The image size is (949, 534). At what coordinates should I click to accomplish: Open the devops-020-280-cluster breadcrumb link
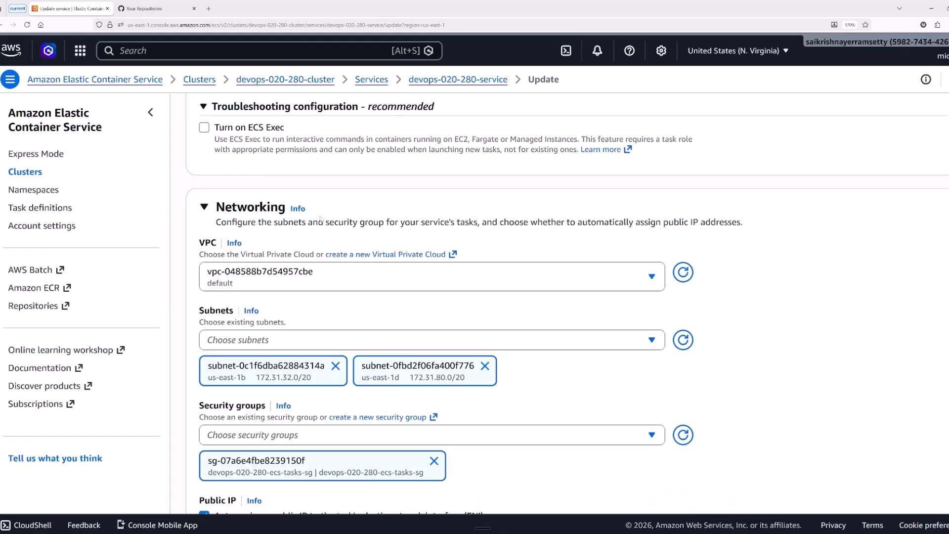pos(285,79)
